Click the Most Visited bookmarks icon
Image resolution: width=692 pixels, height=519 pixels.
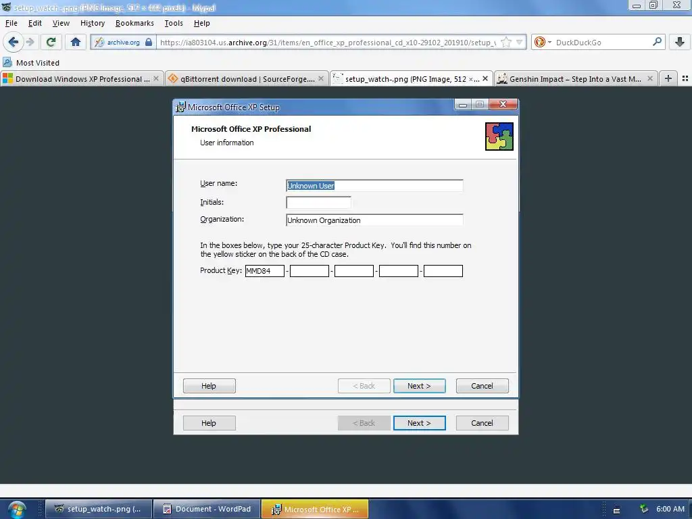7,62
